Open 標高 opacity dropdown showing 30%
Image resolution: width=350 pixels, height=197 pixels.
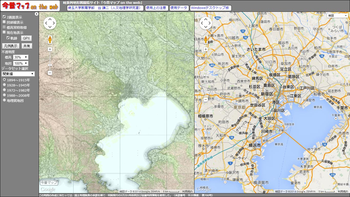21,57
